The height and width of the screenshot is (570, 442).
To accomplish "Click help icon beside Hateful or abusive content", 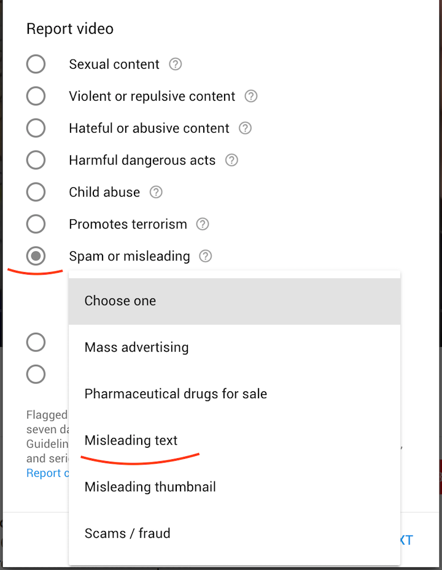I will [x=245, y=128].
